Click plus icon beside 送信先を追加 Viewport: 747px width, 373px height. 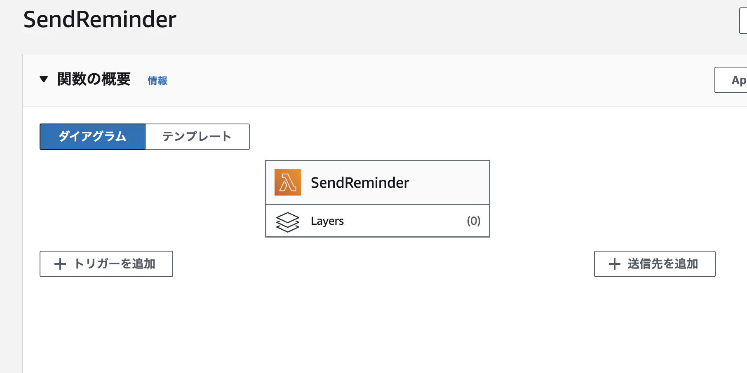coord(614,264)
